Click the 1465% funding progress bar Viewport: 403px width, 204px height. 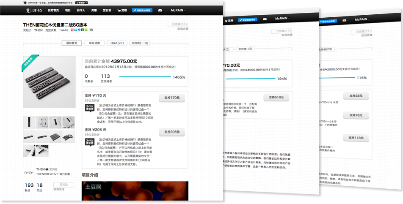tap(145, 77)
